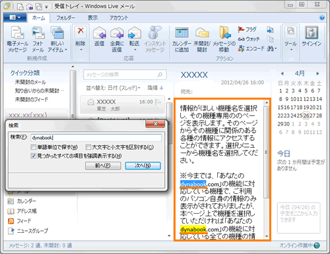Click the 次へ(N) button
Viewport: 330px width, 254px height.
point(143,166)
